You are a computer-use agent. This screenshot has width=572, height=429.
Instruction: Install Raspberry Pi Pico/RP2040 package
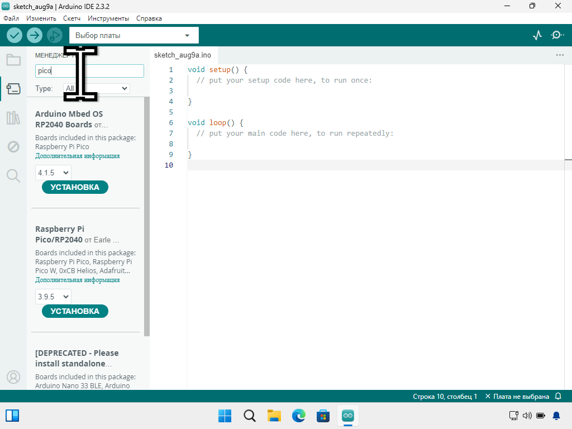[75, 311]
